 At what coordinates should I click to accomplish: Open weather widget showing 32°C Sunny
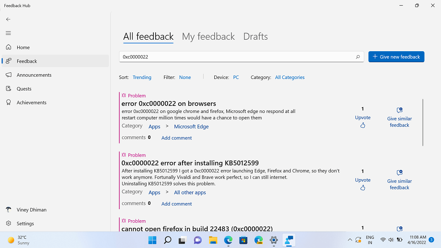[x=19, y=240]
